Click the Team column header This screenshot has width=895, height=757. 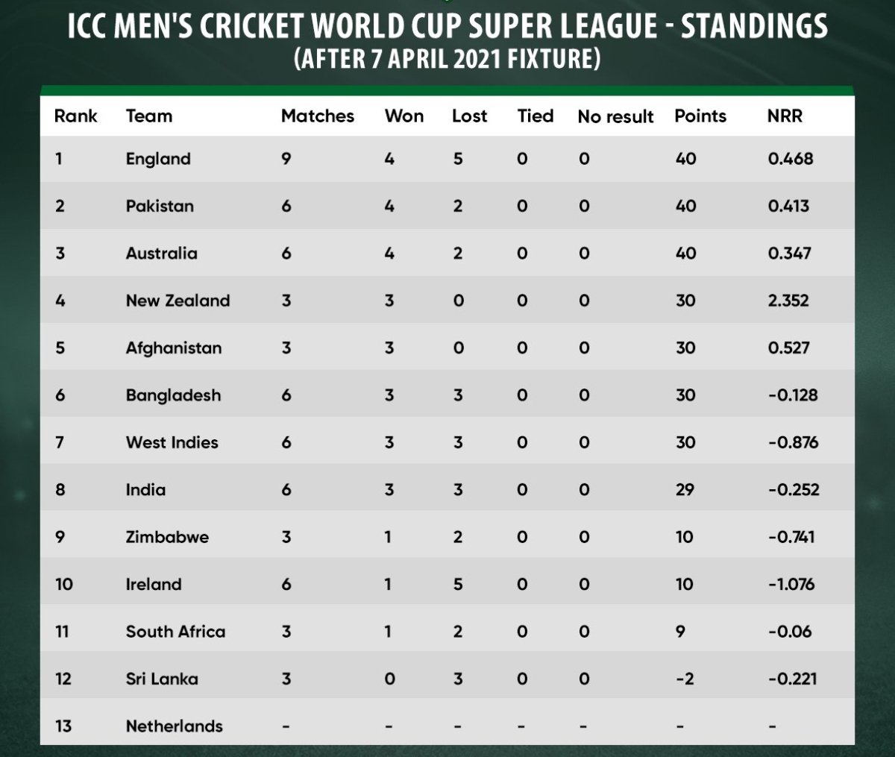point(148,116)
